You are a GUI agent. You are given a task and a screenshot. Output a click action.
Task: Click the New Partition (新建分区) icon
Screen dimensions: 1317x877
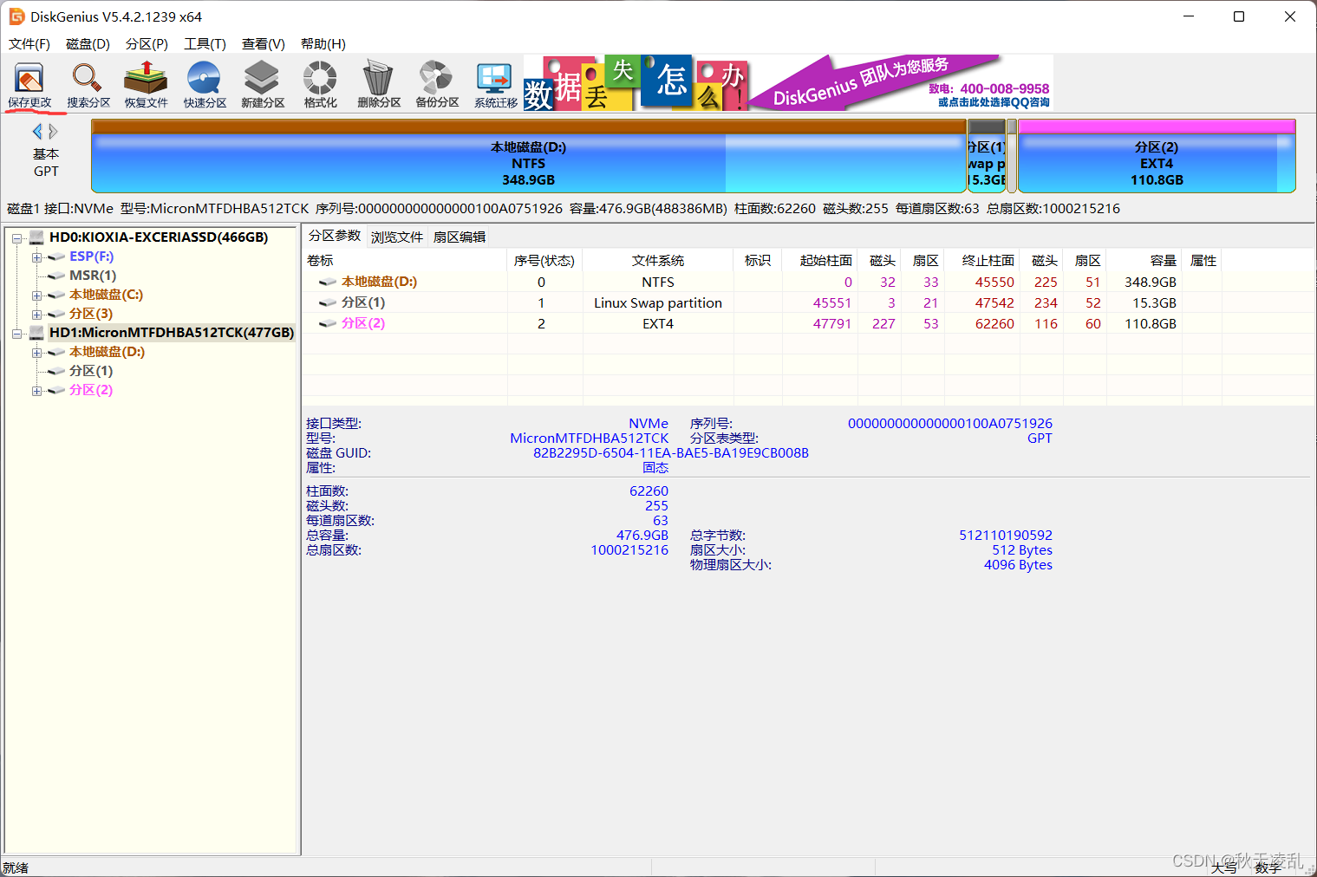point(263,85)
